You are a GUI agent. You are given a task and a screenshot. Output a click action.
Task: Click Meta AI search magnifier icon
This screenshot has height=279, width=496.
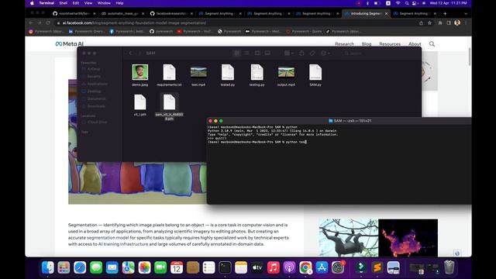(432, 44)
